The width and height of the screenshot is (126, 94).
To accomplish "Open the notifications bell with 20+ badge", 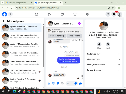I will [x=114, y=14].
